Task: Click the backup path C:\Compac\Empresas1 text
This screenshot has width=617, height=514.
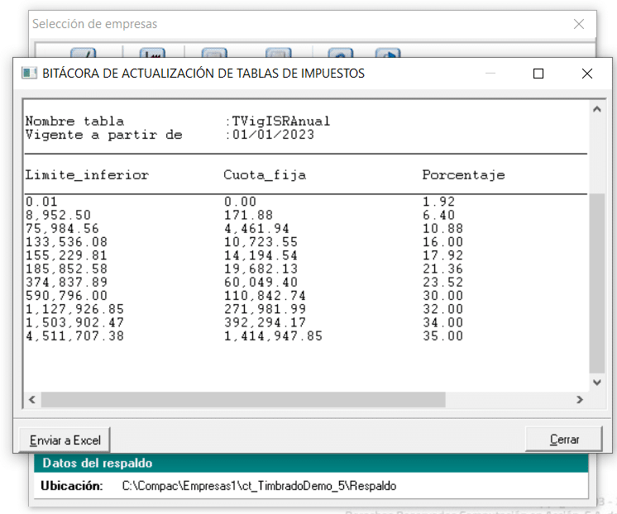Action: point(259,486)
